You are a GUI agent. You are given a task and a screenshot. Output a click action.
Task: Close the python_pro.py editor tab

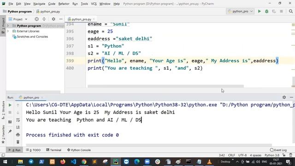click(x=94, y=19)
